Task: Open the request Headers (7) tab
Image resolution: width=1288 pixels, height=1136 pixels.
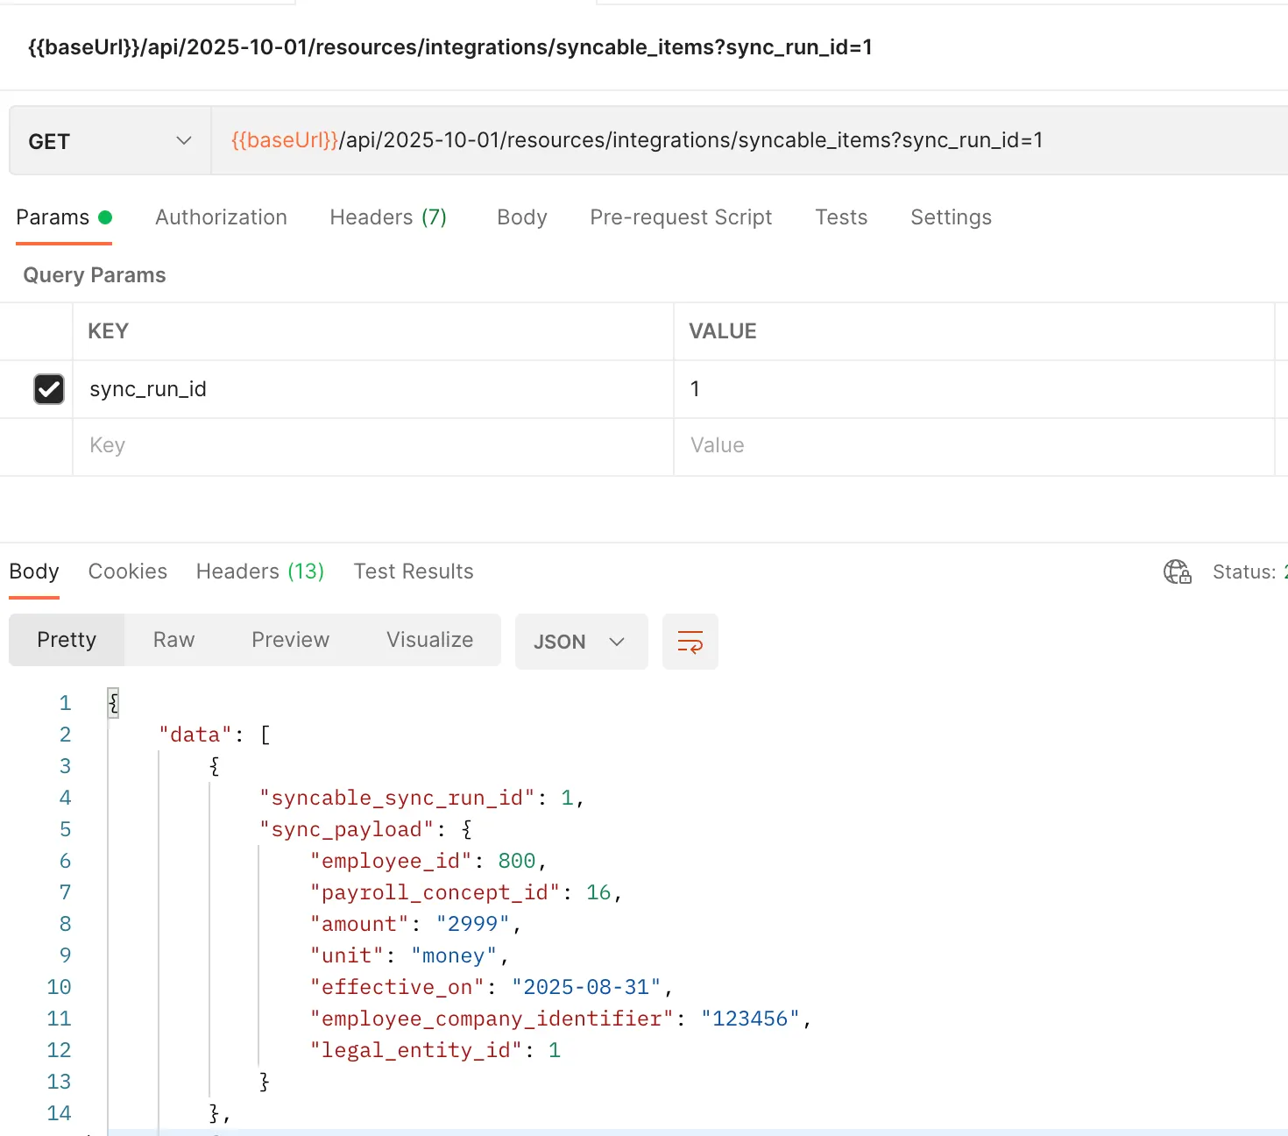Action: (x=388, y=217)
